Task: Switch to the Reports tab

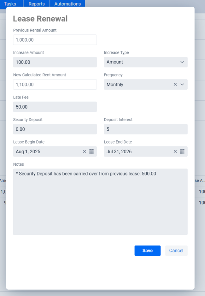Action: click(37, 4)
